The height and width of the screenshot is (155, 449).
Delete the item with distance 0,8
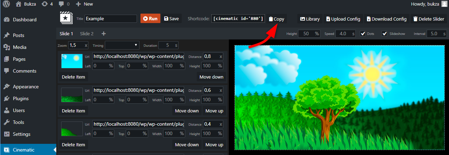(x=73, y=77)
